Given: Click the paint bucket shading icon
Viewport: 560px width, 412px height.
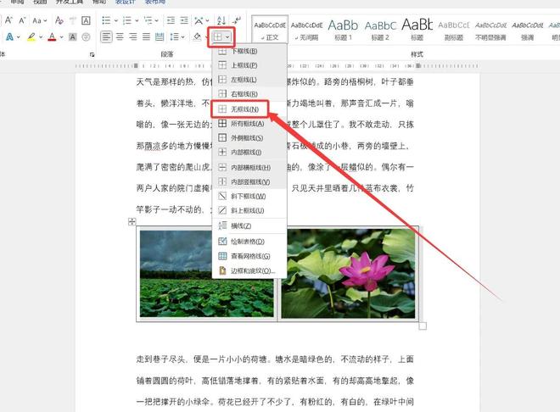Looking at the screenshot, I should [x=196, y=37].
